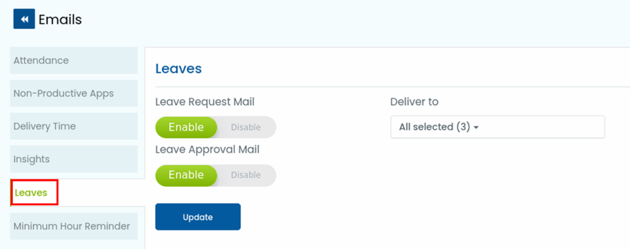Viewport: 630px width, 249px height.
Task: Click the caret arrow after 'All selected (3)'
Action: pos(476,128)
